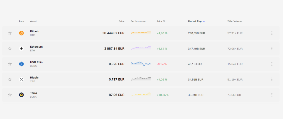Click the Performance column header
Viewport: 283px width, 119px height.
pyautogui.click(x=138, y=21)
